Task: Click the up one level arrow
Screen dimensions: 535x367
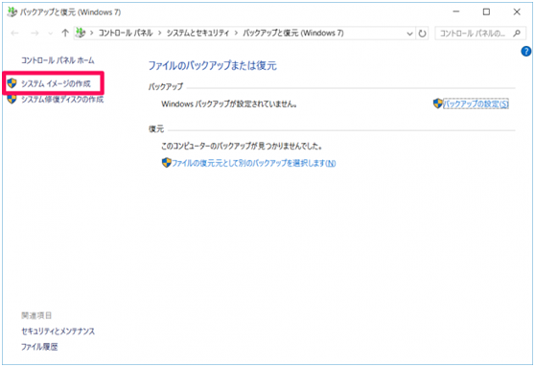Action: [x=65, y=33]
